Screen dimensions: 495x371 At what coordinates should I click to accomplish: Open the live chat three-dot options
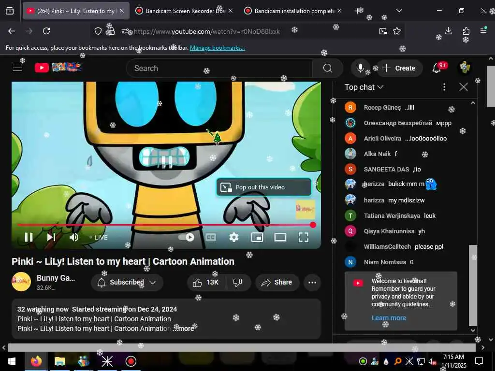[x=444, y=87]
